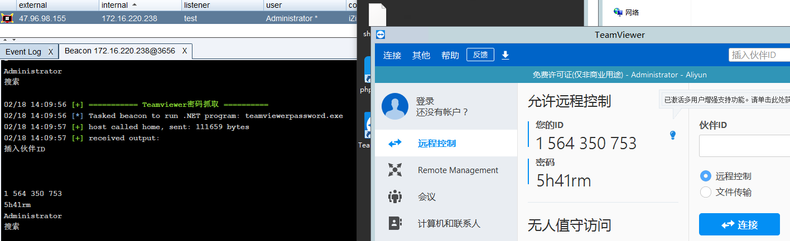Sort sessions by listener column header
This screenshot has height=241, width=790.
223,5
